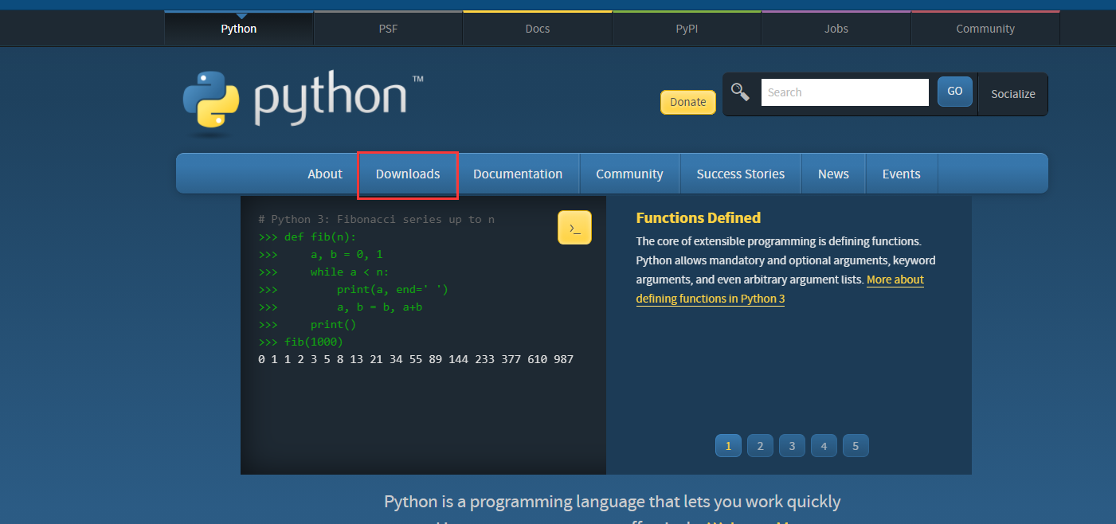Select the Community top tab
Screen dimensions: 1116x524
tap(985, 29)
